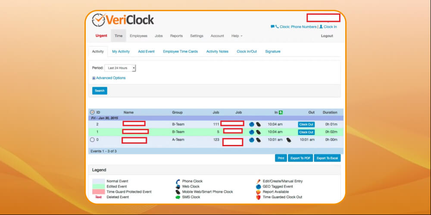
Task: Click the GEO globe icon in row ID 0
Action: [252, 140]
